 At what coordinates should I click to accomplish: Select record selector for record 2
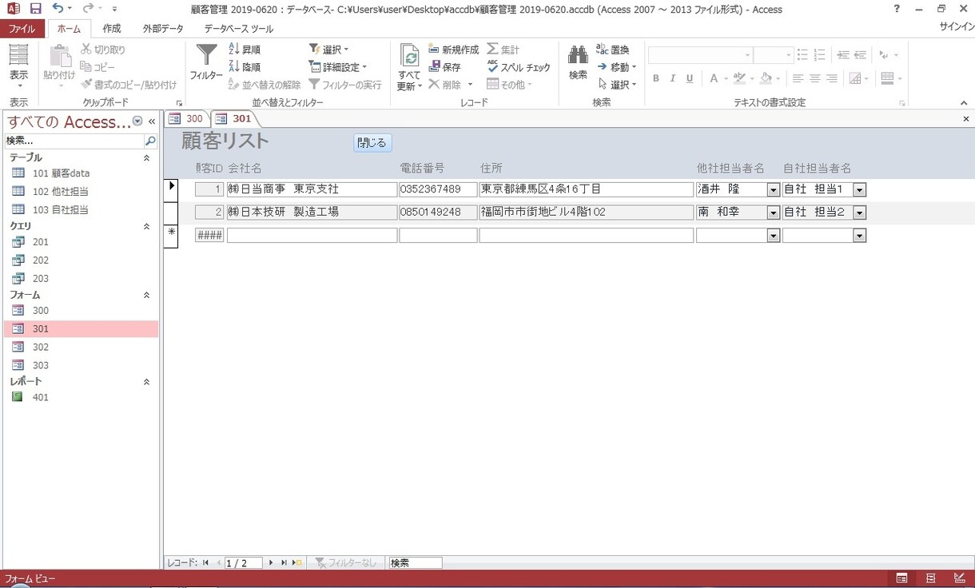(x=171, y=213)
